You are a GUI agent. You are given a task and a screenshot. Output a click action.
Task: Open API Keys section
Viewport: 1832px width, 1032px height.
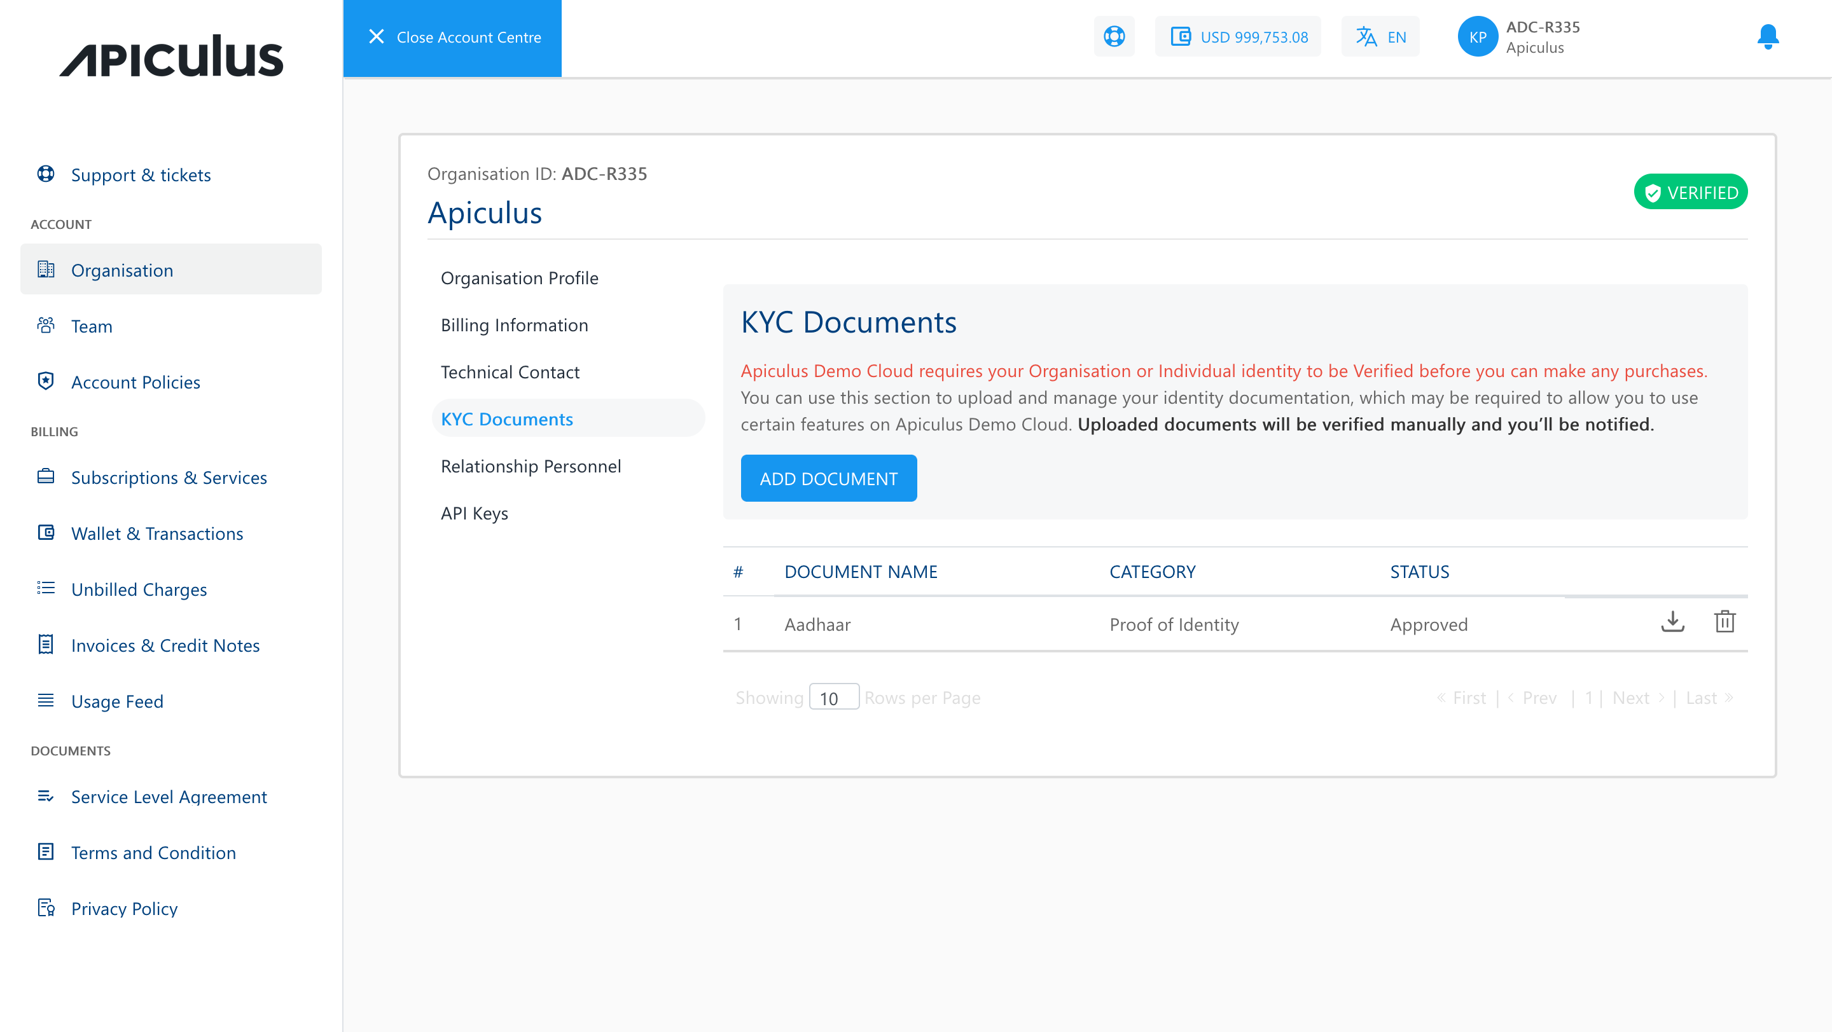[x=475, y=513]
